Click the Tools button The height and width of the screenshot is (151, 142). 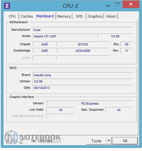(x=96, y=141)
